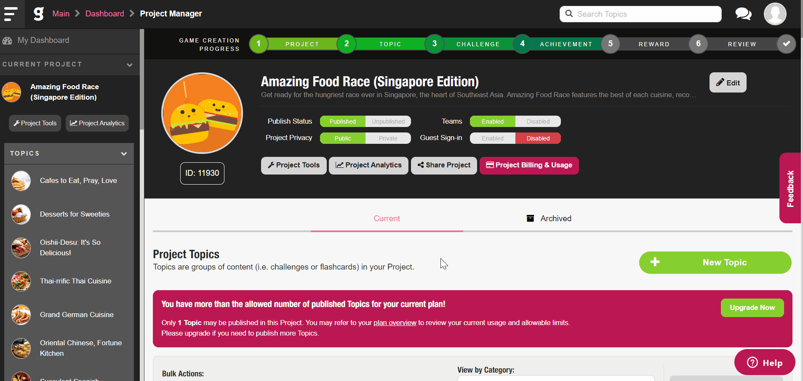Click the Review progress bar segment
The height and width of the screenshot is (381, 803).
[x=742, y=44]
